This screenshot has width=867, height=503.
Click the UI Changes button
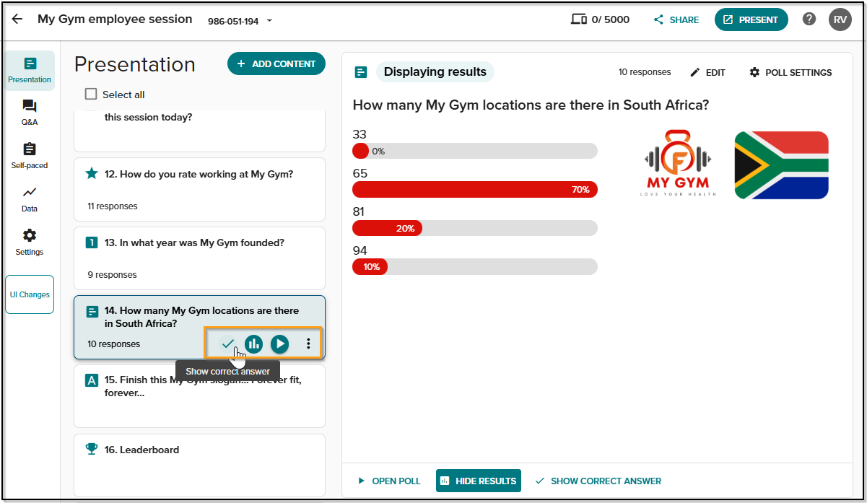[30, 294]
